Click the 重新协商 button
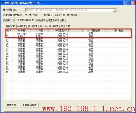 coord(11,105)
